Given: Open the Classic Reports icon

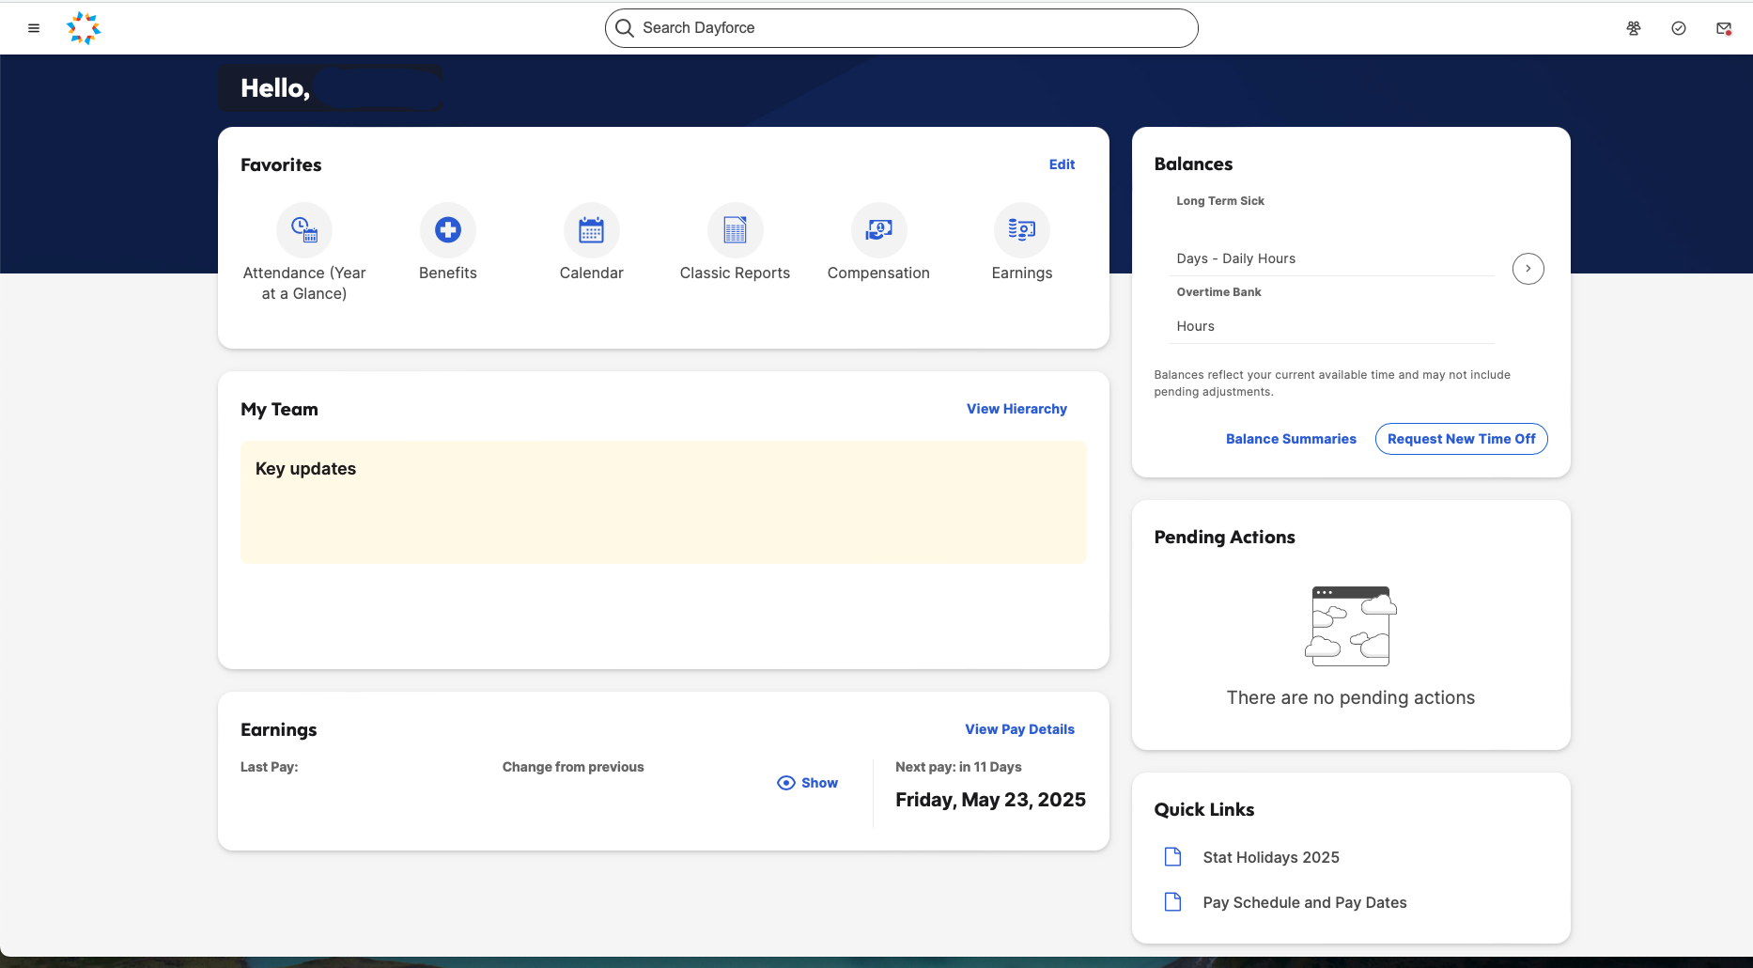Looking at the screenshot, I should [x=736, y=230].
